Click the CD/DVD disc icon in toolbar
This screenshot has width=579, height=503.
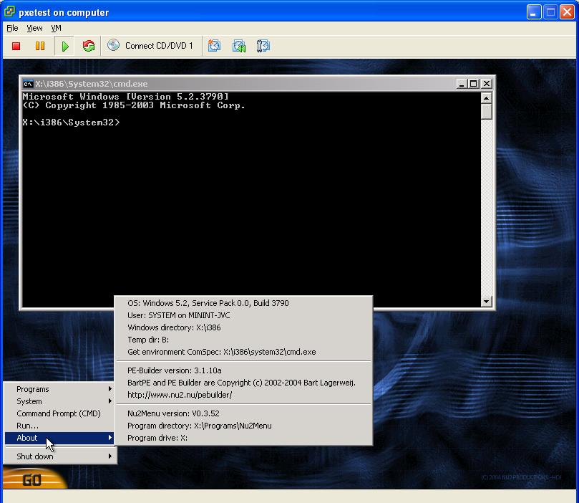(x=113, y=45)
